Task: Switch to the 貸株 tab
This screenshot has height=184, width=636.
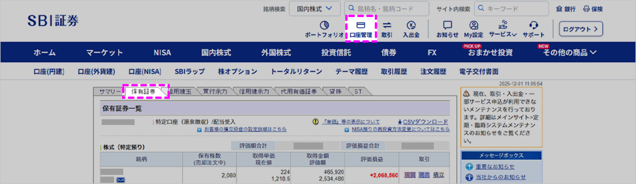Action: [x=335, y=91]
